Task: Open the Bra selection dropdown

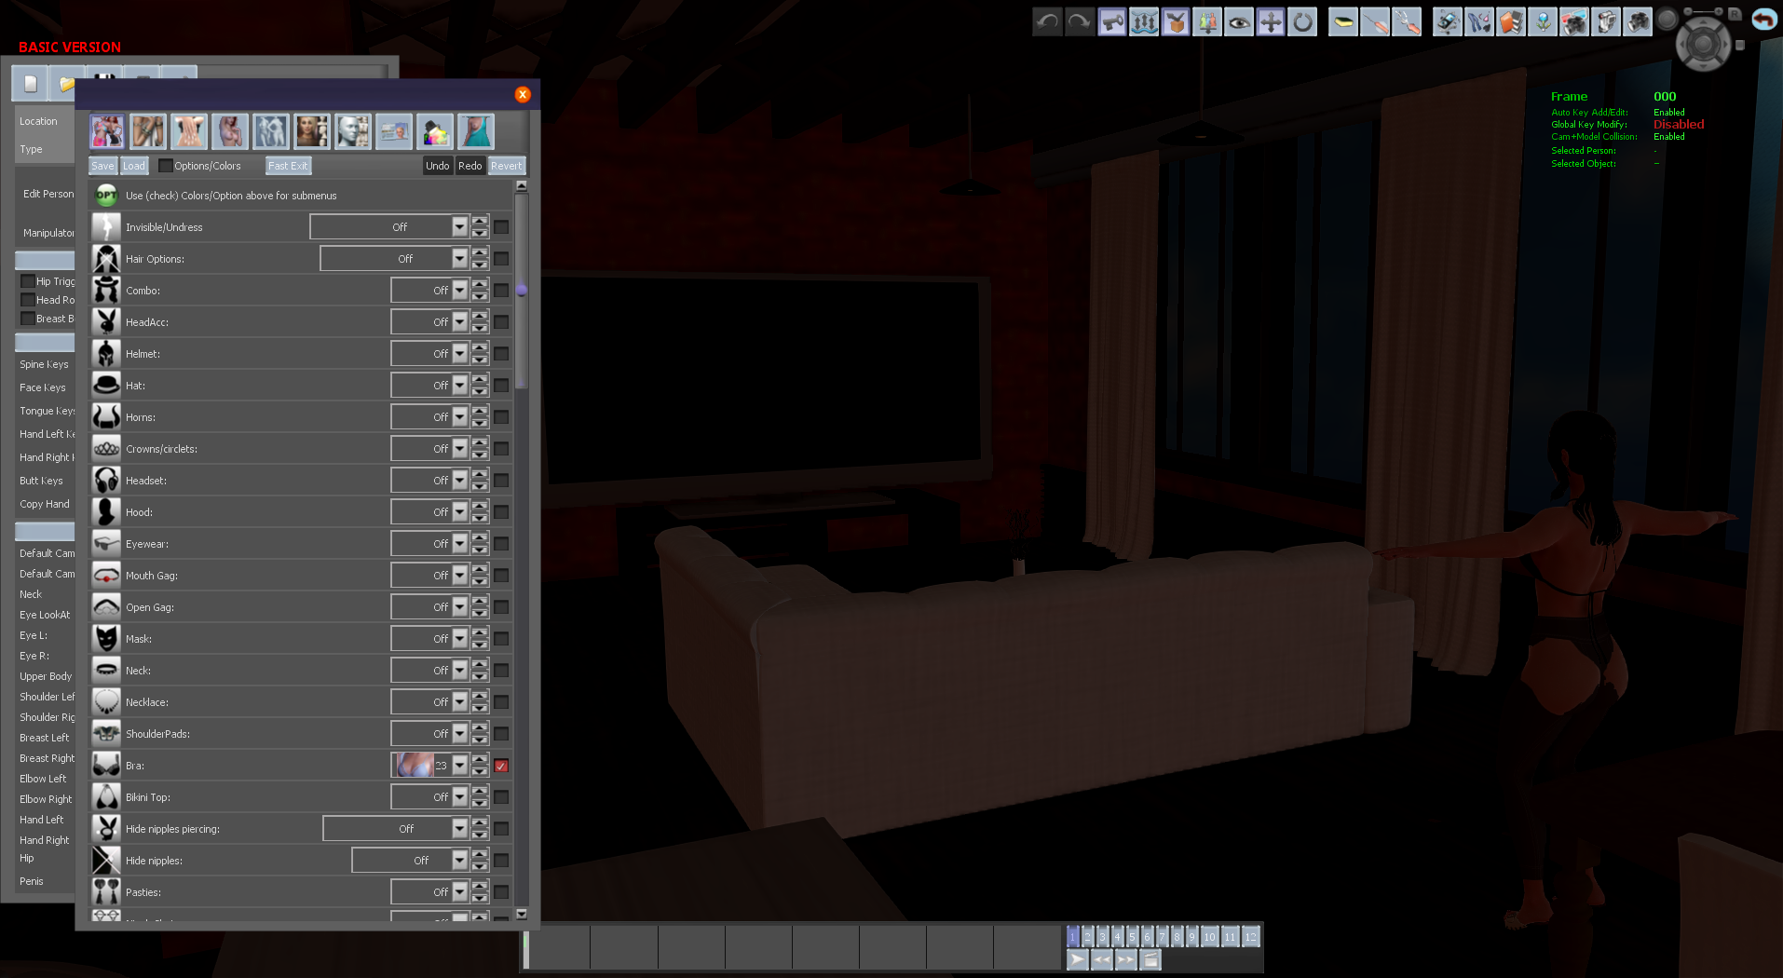Action: click(459, 766)
